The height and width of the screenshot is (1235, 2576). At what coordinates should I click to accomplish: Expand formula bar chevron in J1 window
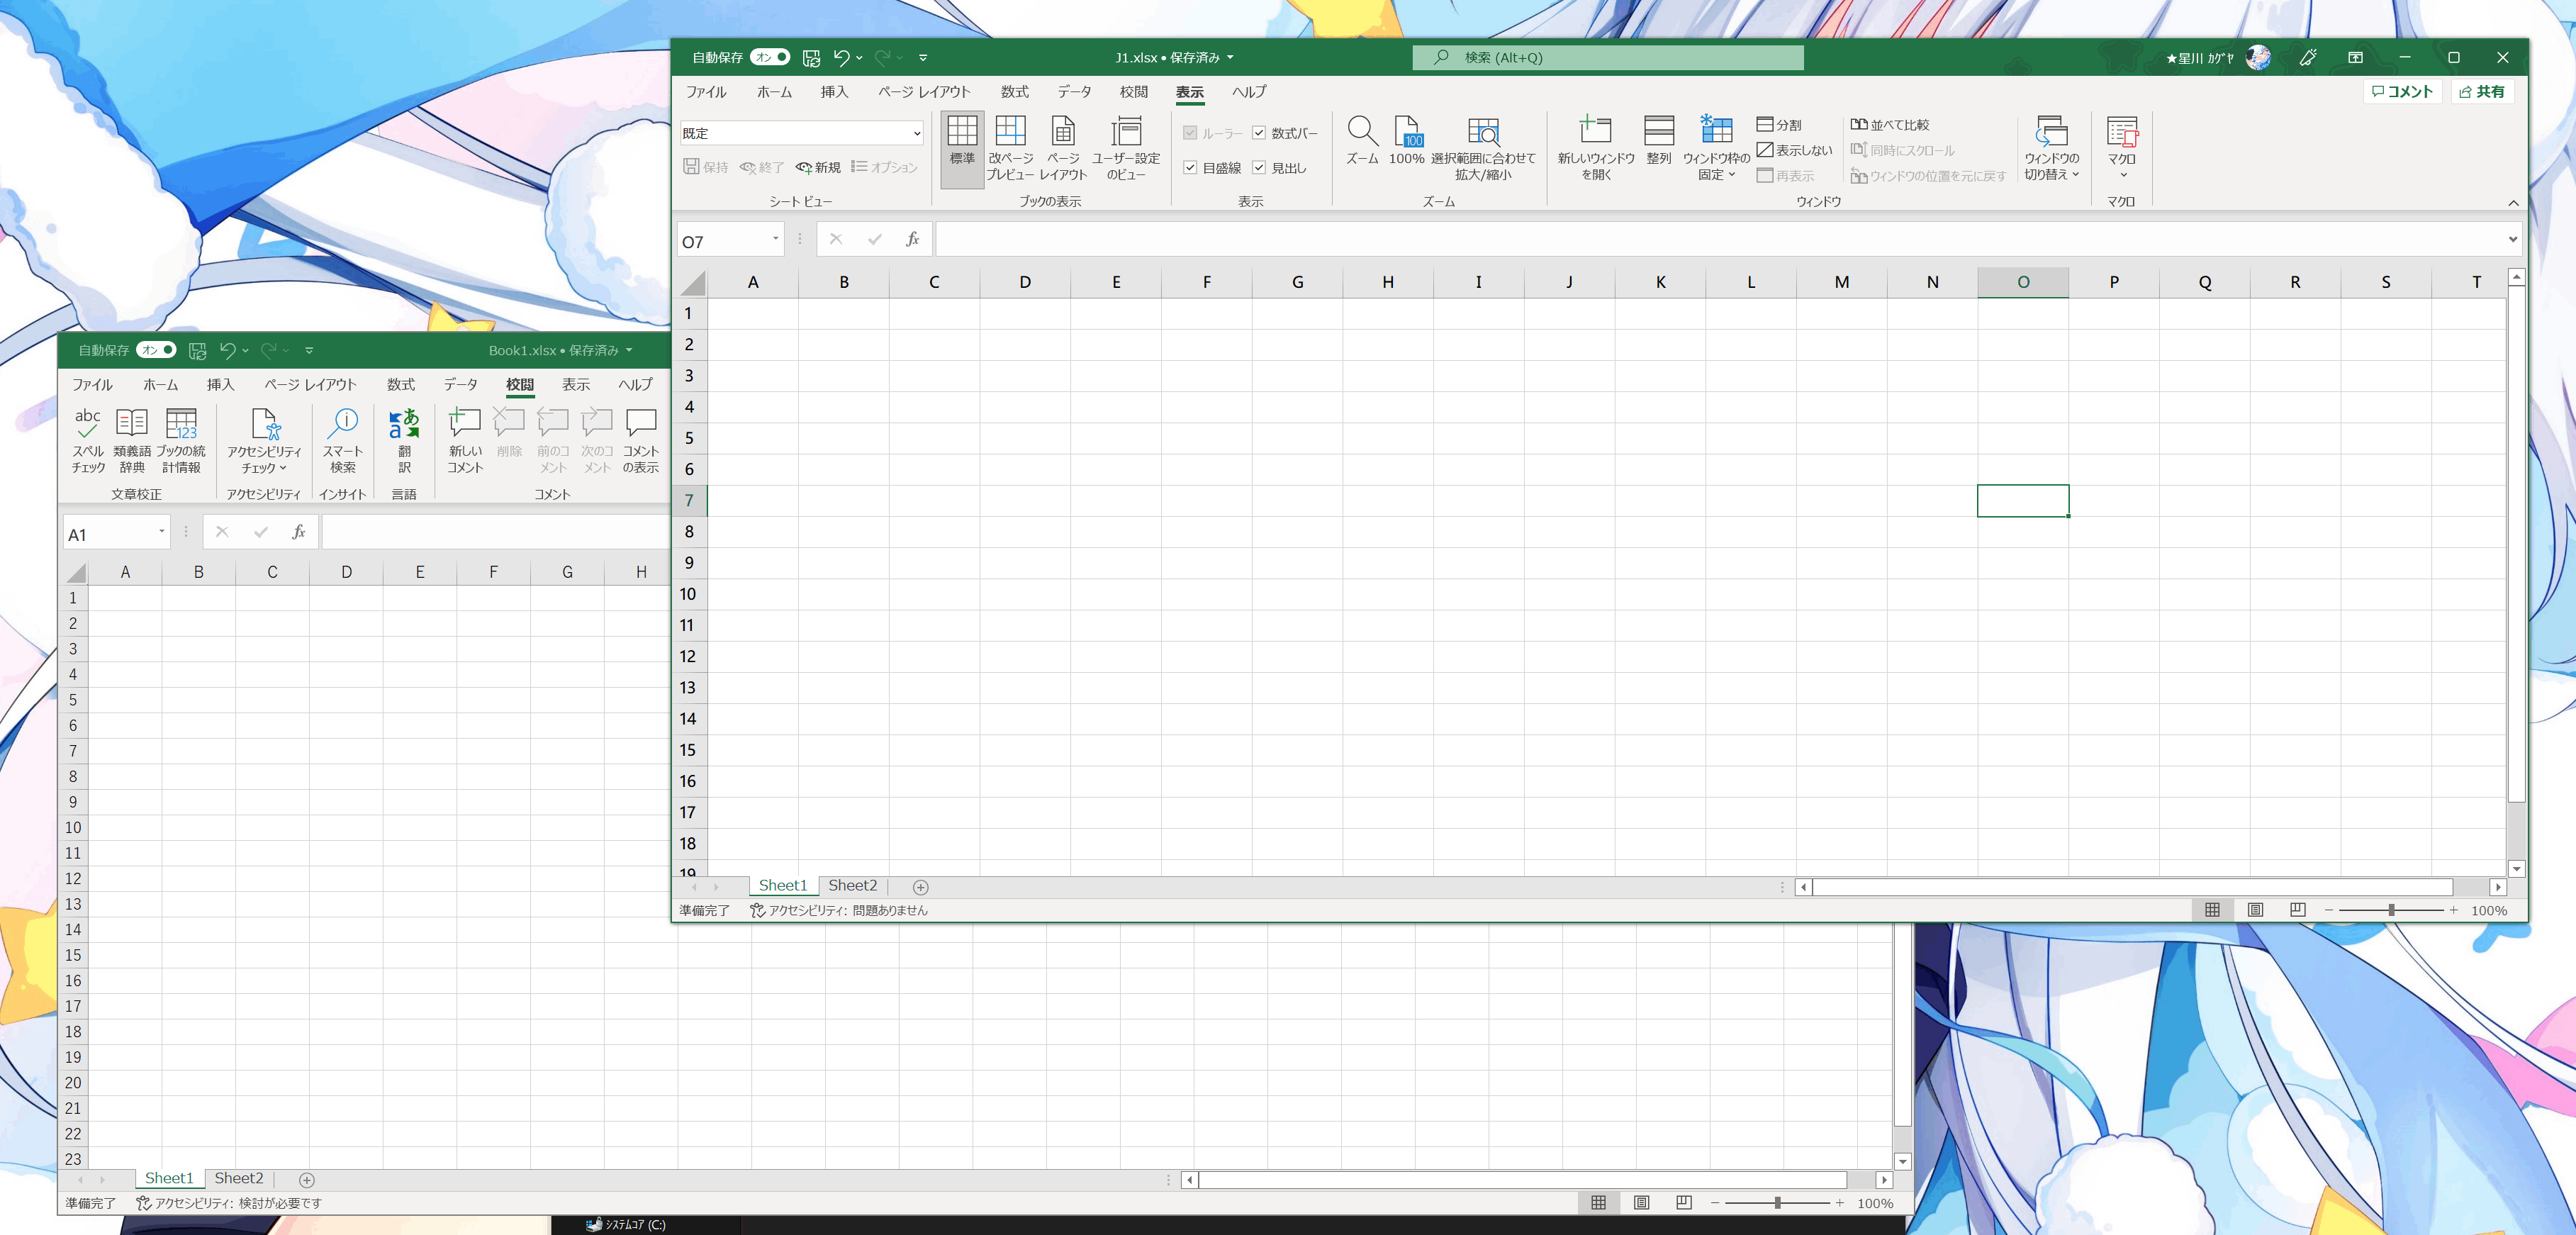click(2512, 239)
